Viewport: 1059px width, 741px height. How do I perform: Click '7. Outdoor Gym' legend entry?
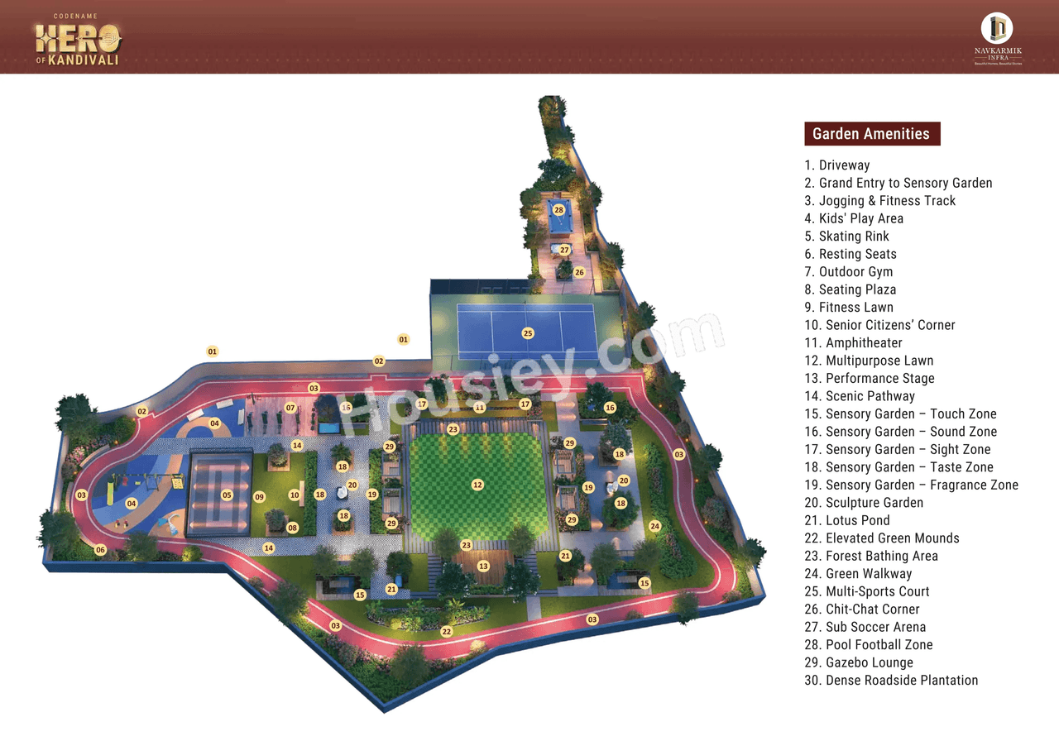(x=849, y=272)
